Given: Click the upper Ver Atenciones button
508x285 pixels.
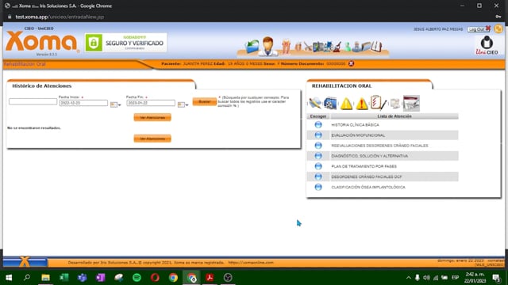Looking at the screenshot, I should [152, 117].
